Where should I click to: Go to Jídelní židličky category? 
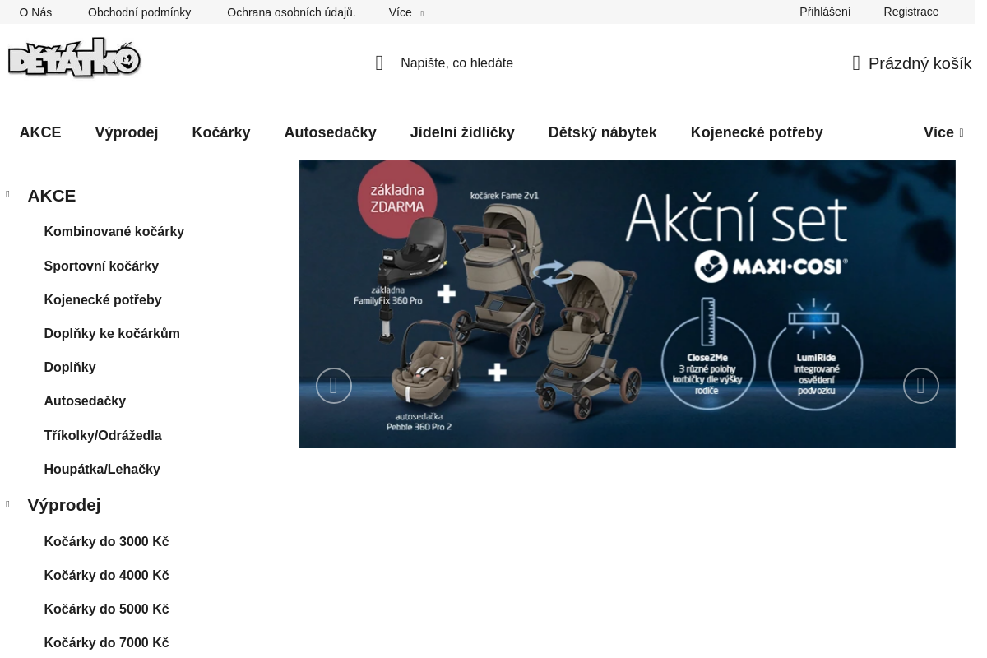(x=462, y=132)
